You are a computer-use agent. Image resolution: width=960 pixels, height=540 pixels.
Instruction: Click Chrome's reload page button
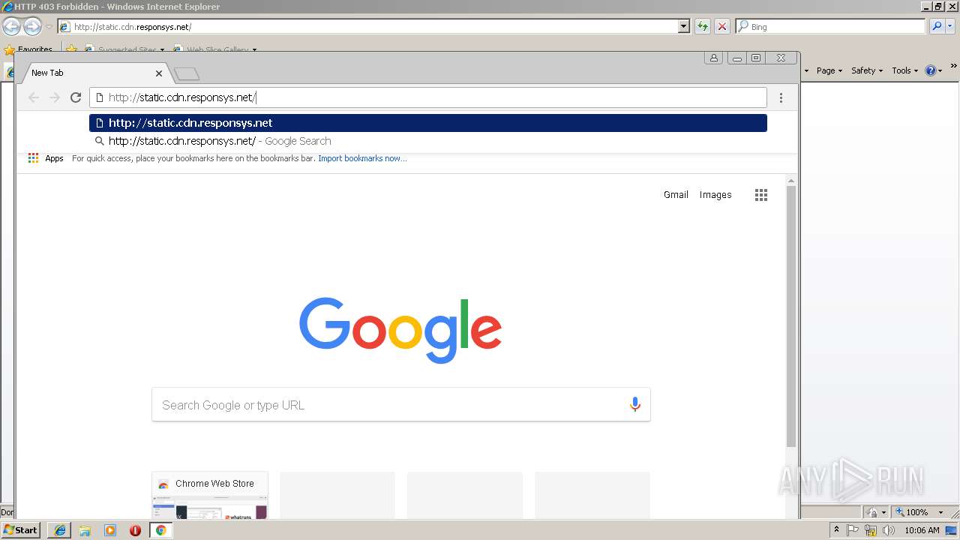75,97
